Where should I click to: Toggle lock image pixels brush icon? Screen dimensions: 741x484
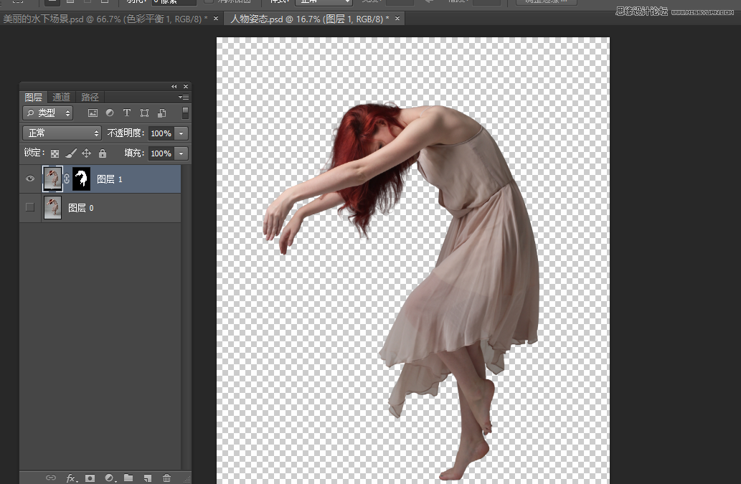pyautogui.click(x=71, y=153)
